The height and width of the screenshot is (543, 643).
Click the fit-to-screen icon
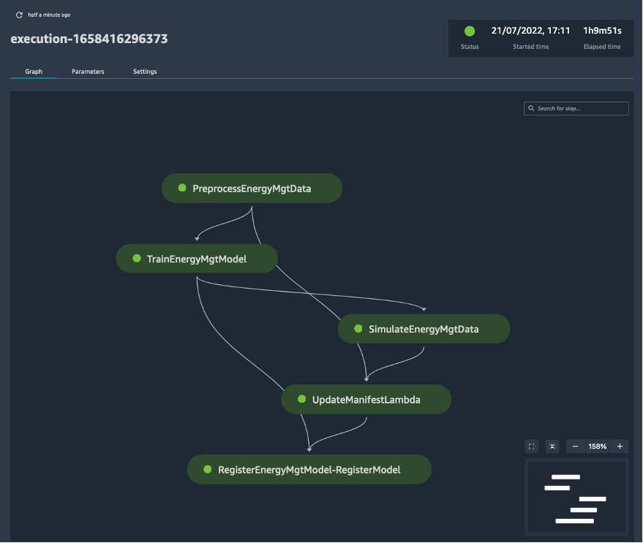coord(532,446)
